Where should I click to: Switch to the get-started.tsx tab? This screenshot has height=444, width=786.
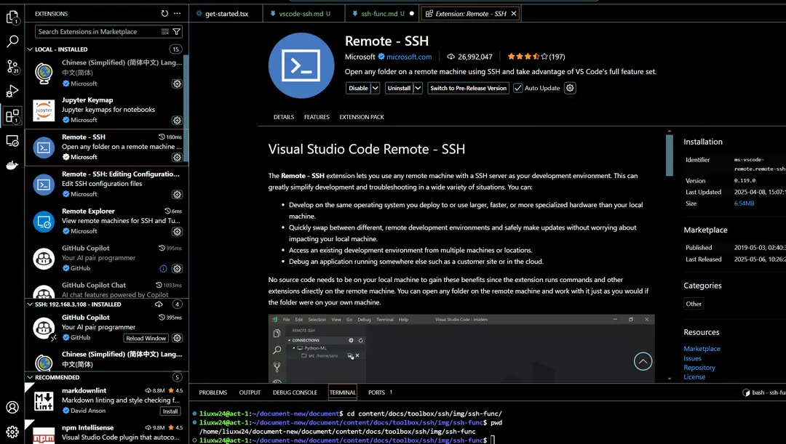(226, 14)
